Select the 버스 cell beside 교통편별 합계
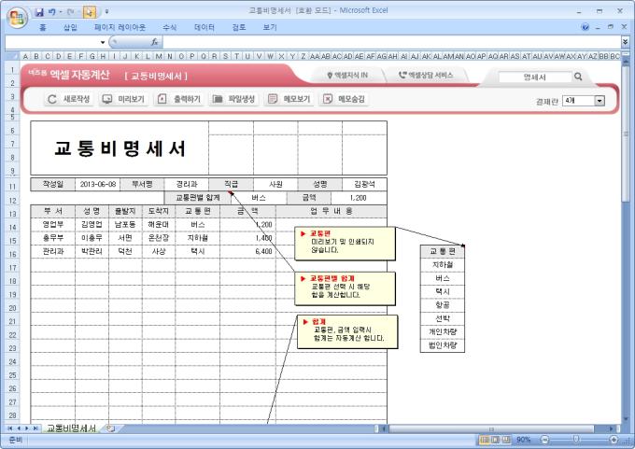This screenshot has height=449, width=635. tap(259, 198)
